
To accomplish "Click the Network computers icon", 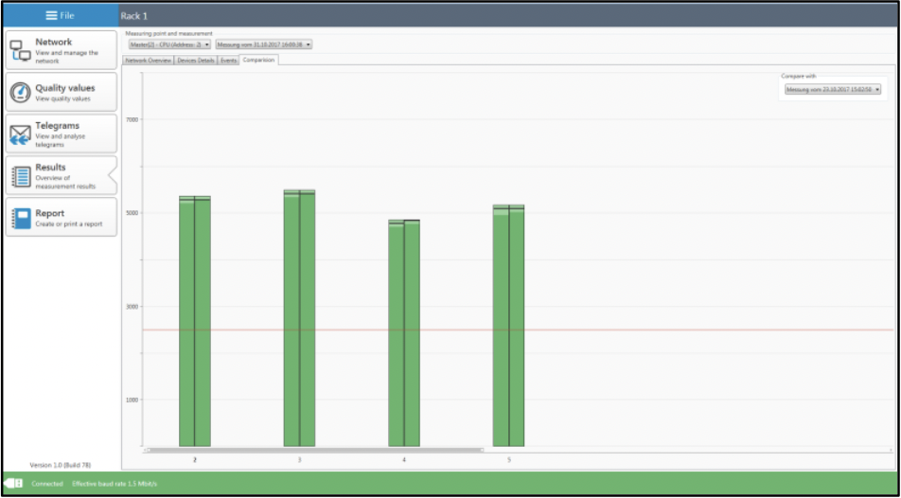I will pos(21,52).
